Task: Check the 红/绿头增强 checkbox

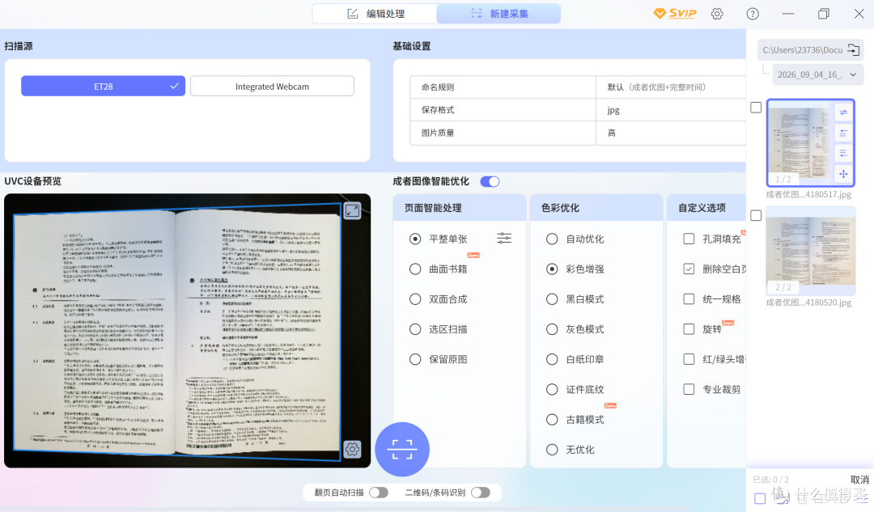Action: click(x=689, y=359)
